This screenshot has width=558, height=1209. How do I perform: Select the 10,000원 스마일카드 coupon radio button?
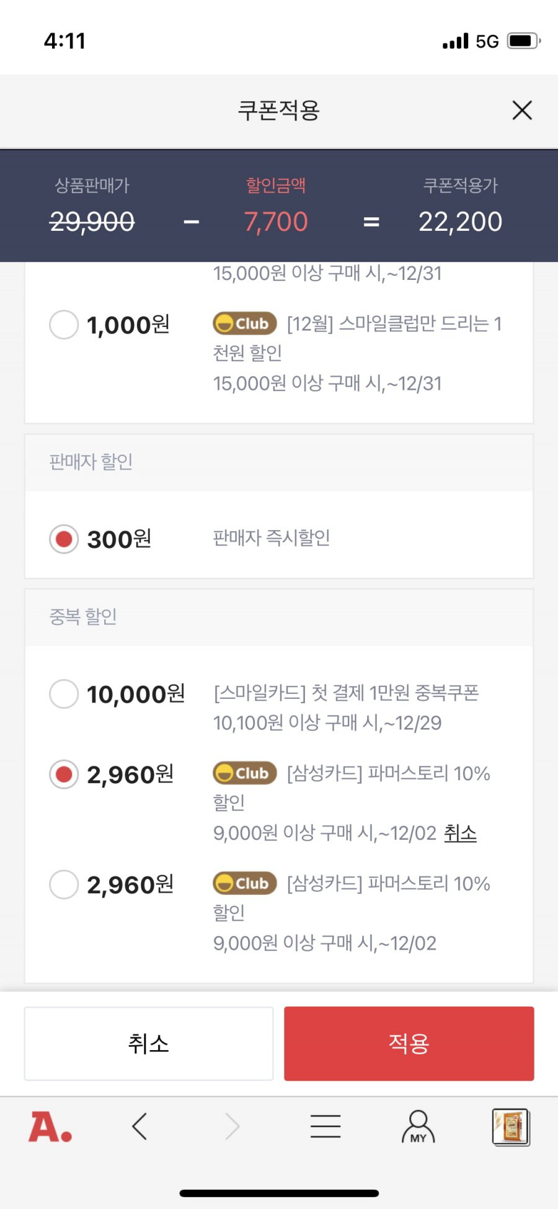[x=64, y=693]
